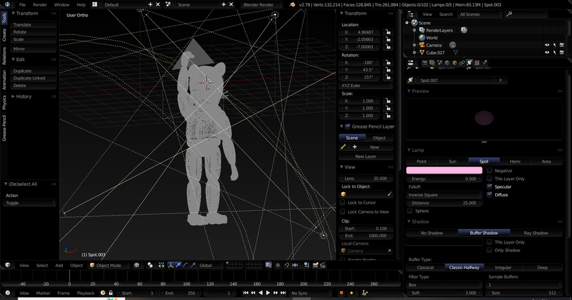Viewport: 572px width, 300px height.
Task: Open the XYZ Euler rotation mode dropdown
Action: [x=366, y=85]
